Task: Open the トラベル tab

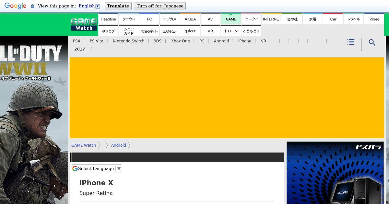Action: tap(353, 19)
